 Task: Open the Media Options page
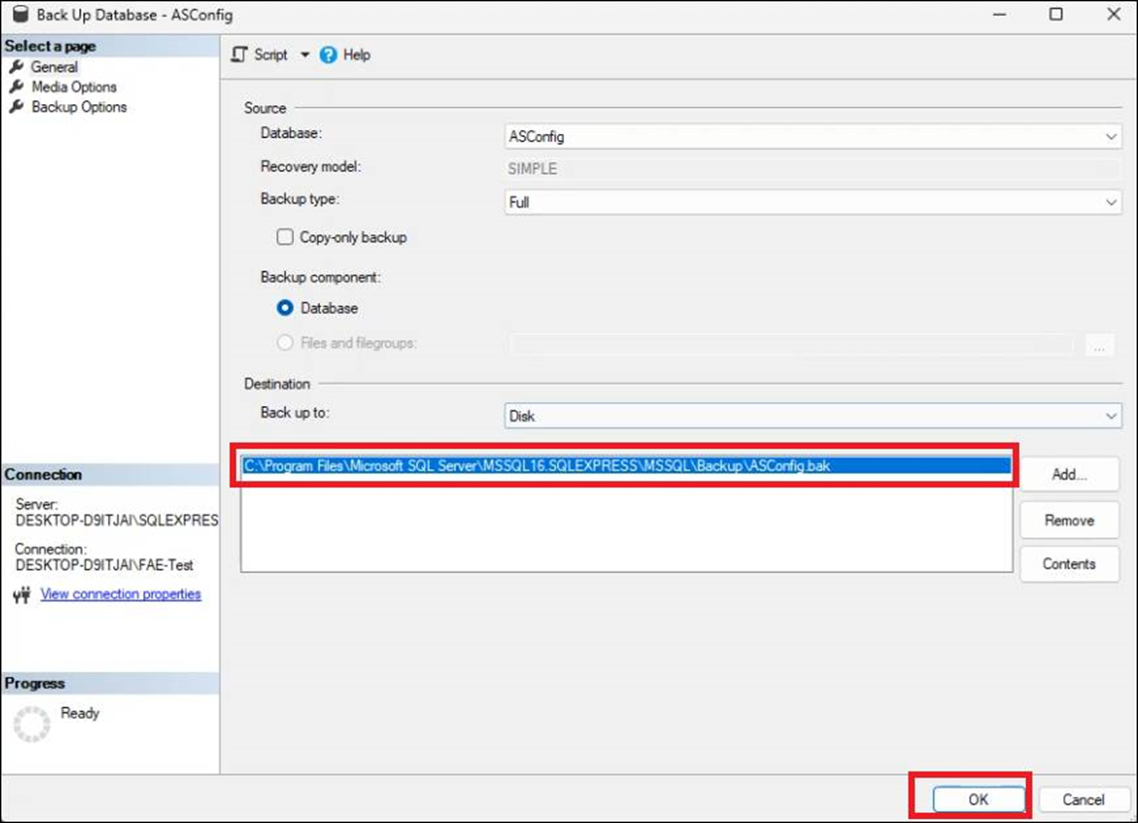(x=73, y=87)
